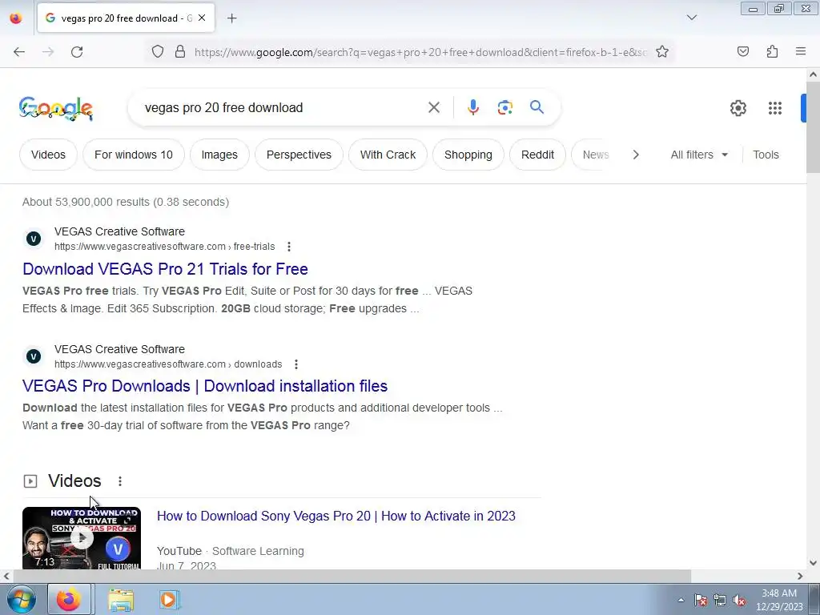Open Windows Explorer from the taskbar
Viewport: 820px width, 615px height.
[121, 600]
